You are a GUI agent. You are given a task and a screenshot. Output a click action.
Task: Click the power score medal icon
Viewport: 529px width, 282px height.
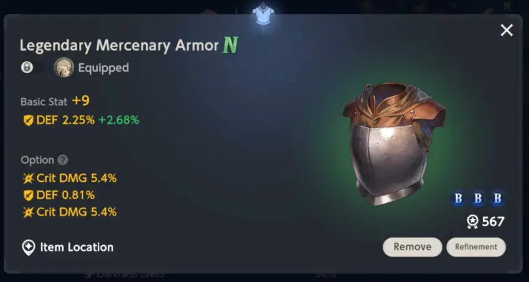(472, 222)
